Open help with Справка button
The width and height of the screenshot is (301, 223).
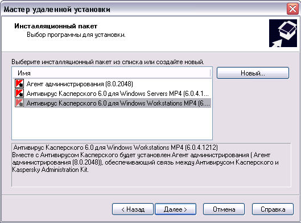click(x=273, y=209)
